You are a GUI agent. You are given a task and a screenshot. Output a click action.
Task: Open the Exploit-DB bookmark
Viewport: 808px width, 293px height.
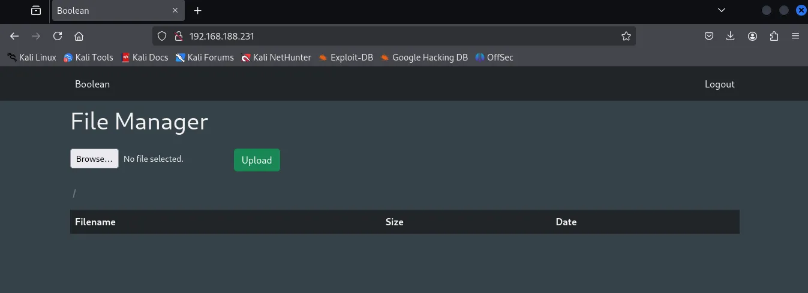[x=346, y=58]
